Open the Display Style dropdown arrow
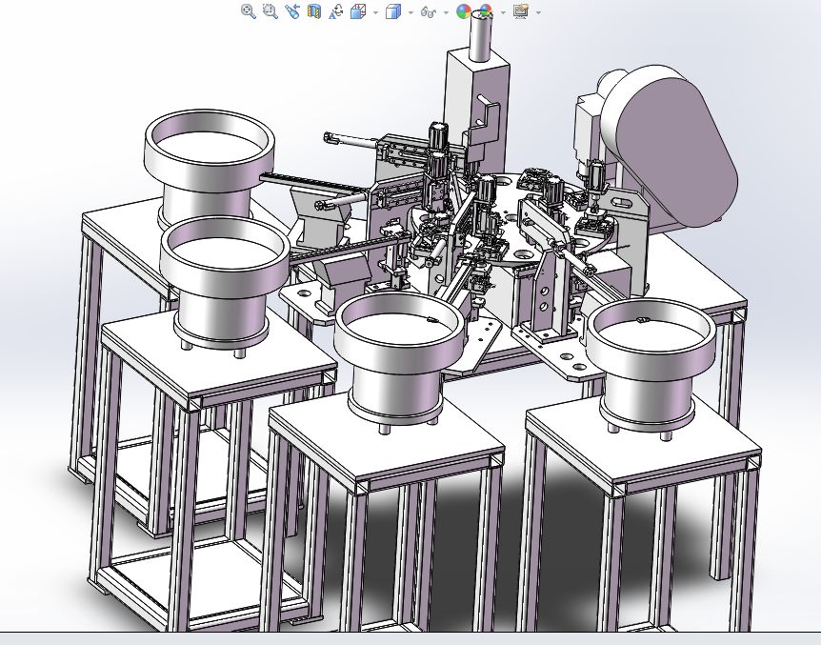This screenshot has height=645, width=821. pyautogui.click(x=411, y=12)
